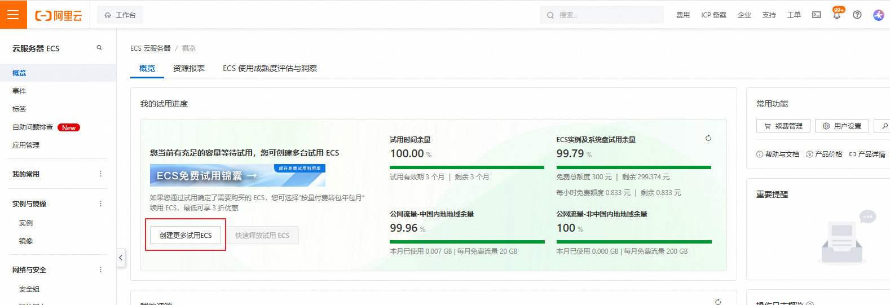Click the 100.00 trial time value
This screenshot has height=305, width=890.
click(407, 153)
